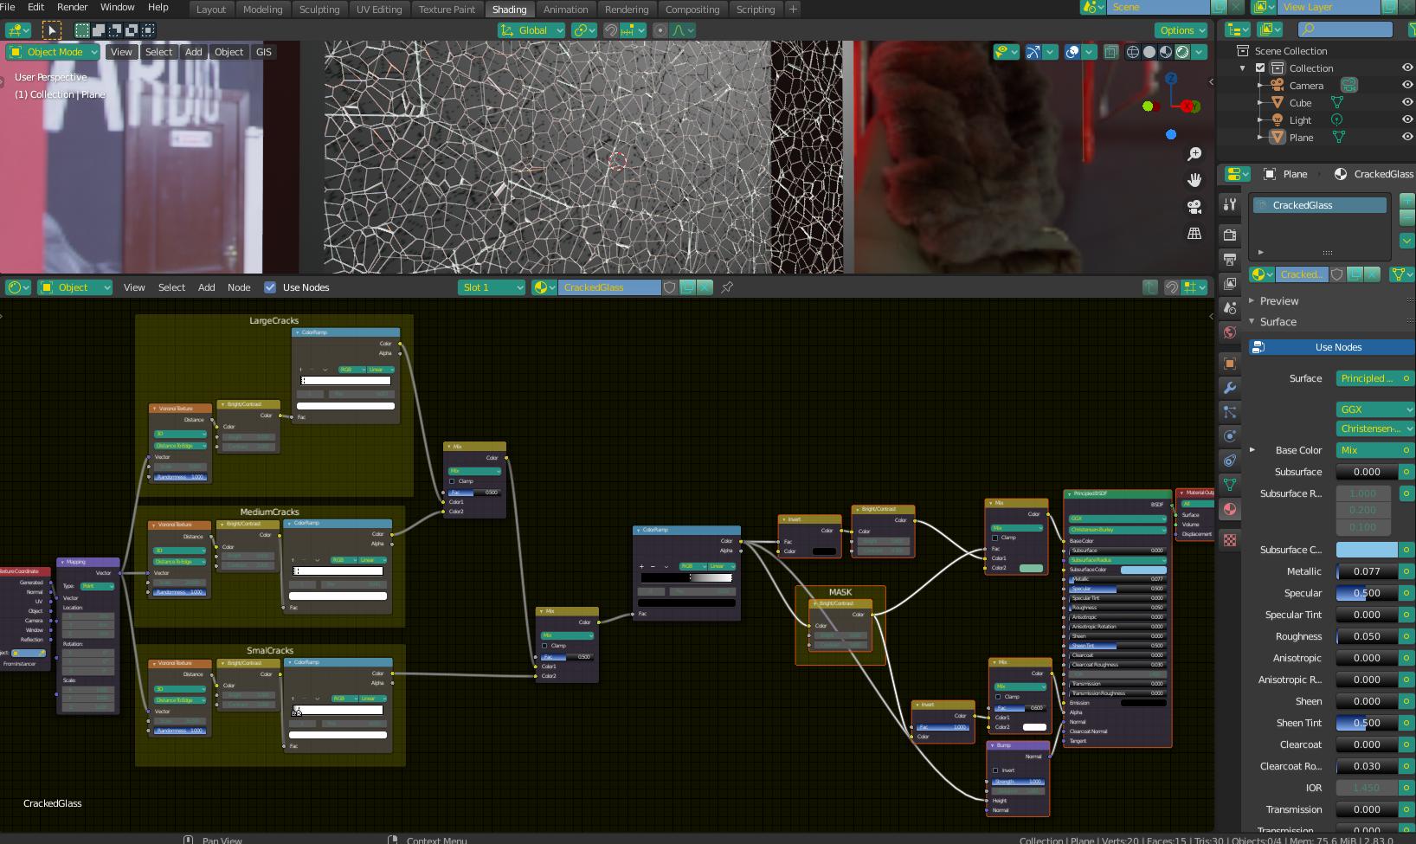Switch viewport to Rendered shading mode
The height and width of the screenshot is (844, 1416).
(1181, 52)
